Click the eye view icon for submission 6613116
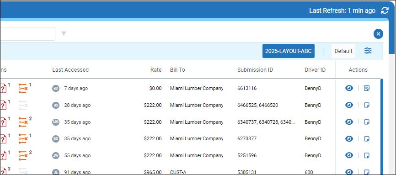This screenshot has height=175, width=396. 349,88
